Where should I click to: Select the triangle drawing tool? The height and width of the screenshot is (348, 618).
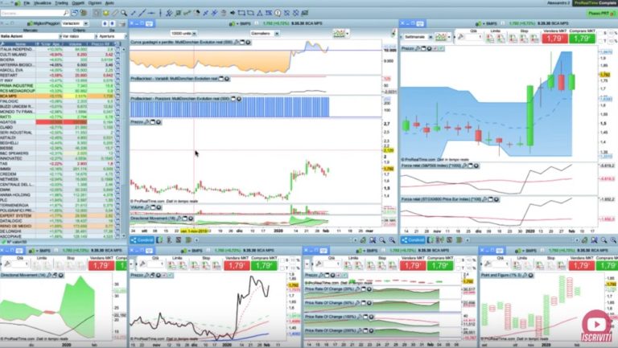pyautogui.click(x=260, y=13)
